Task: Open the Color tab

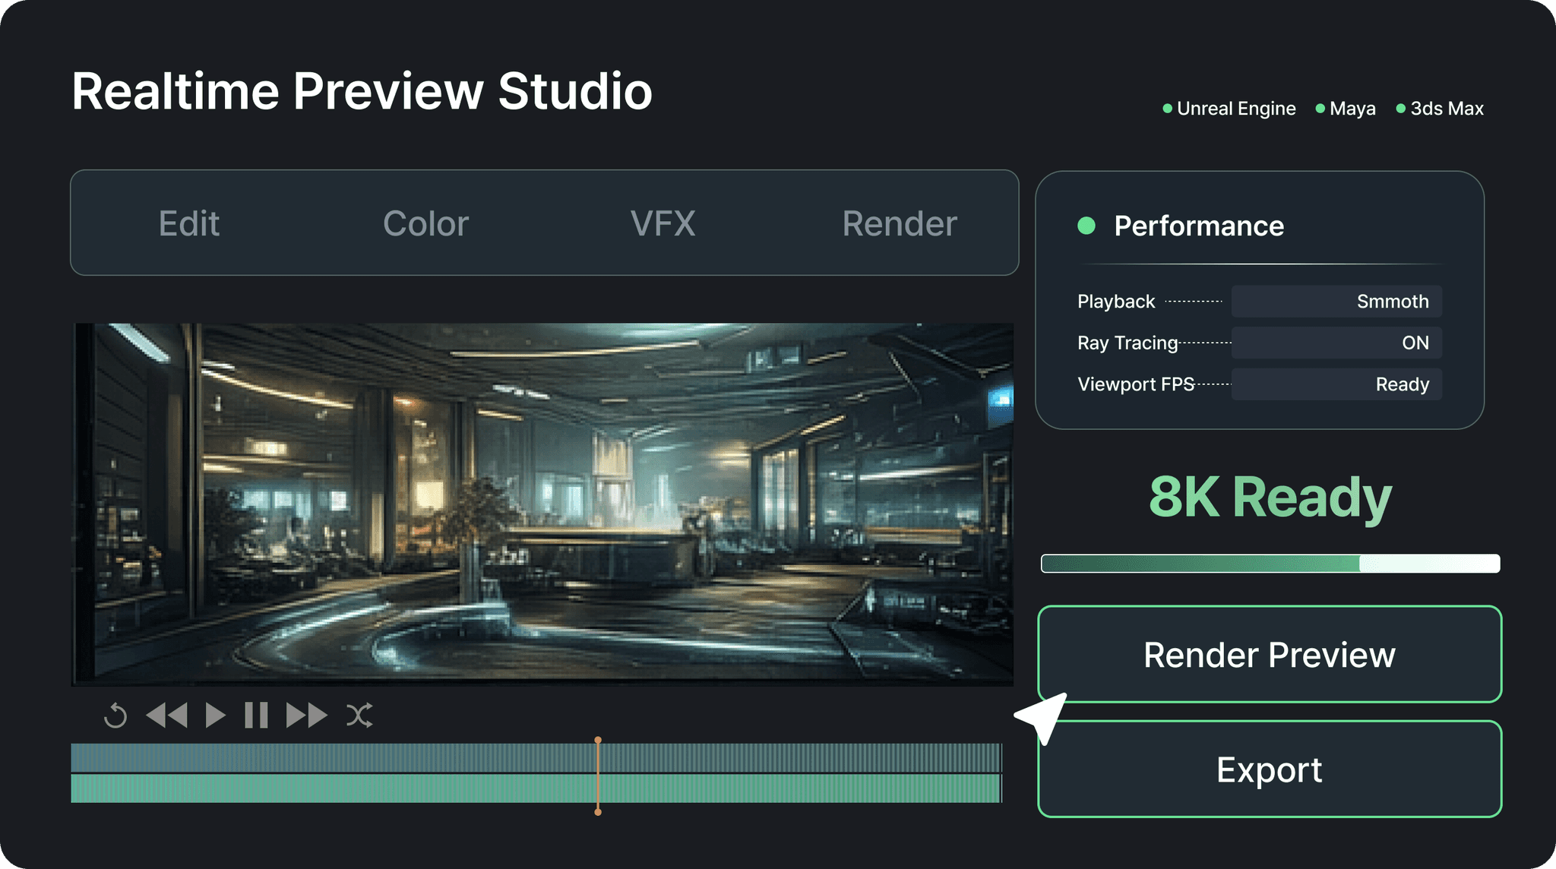Action: pos(425,223)
